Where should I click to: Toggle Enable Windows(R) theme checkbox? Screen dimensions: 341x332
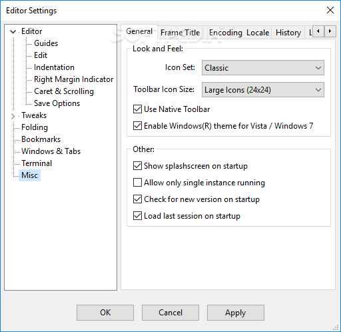(137, 126)
